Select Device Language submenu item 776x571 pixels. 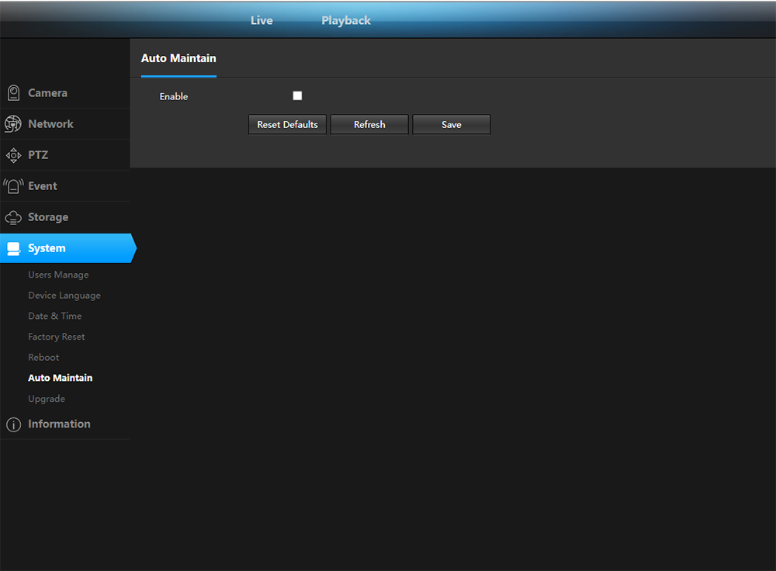pos(64,296)
